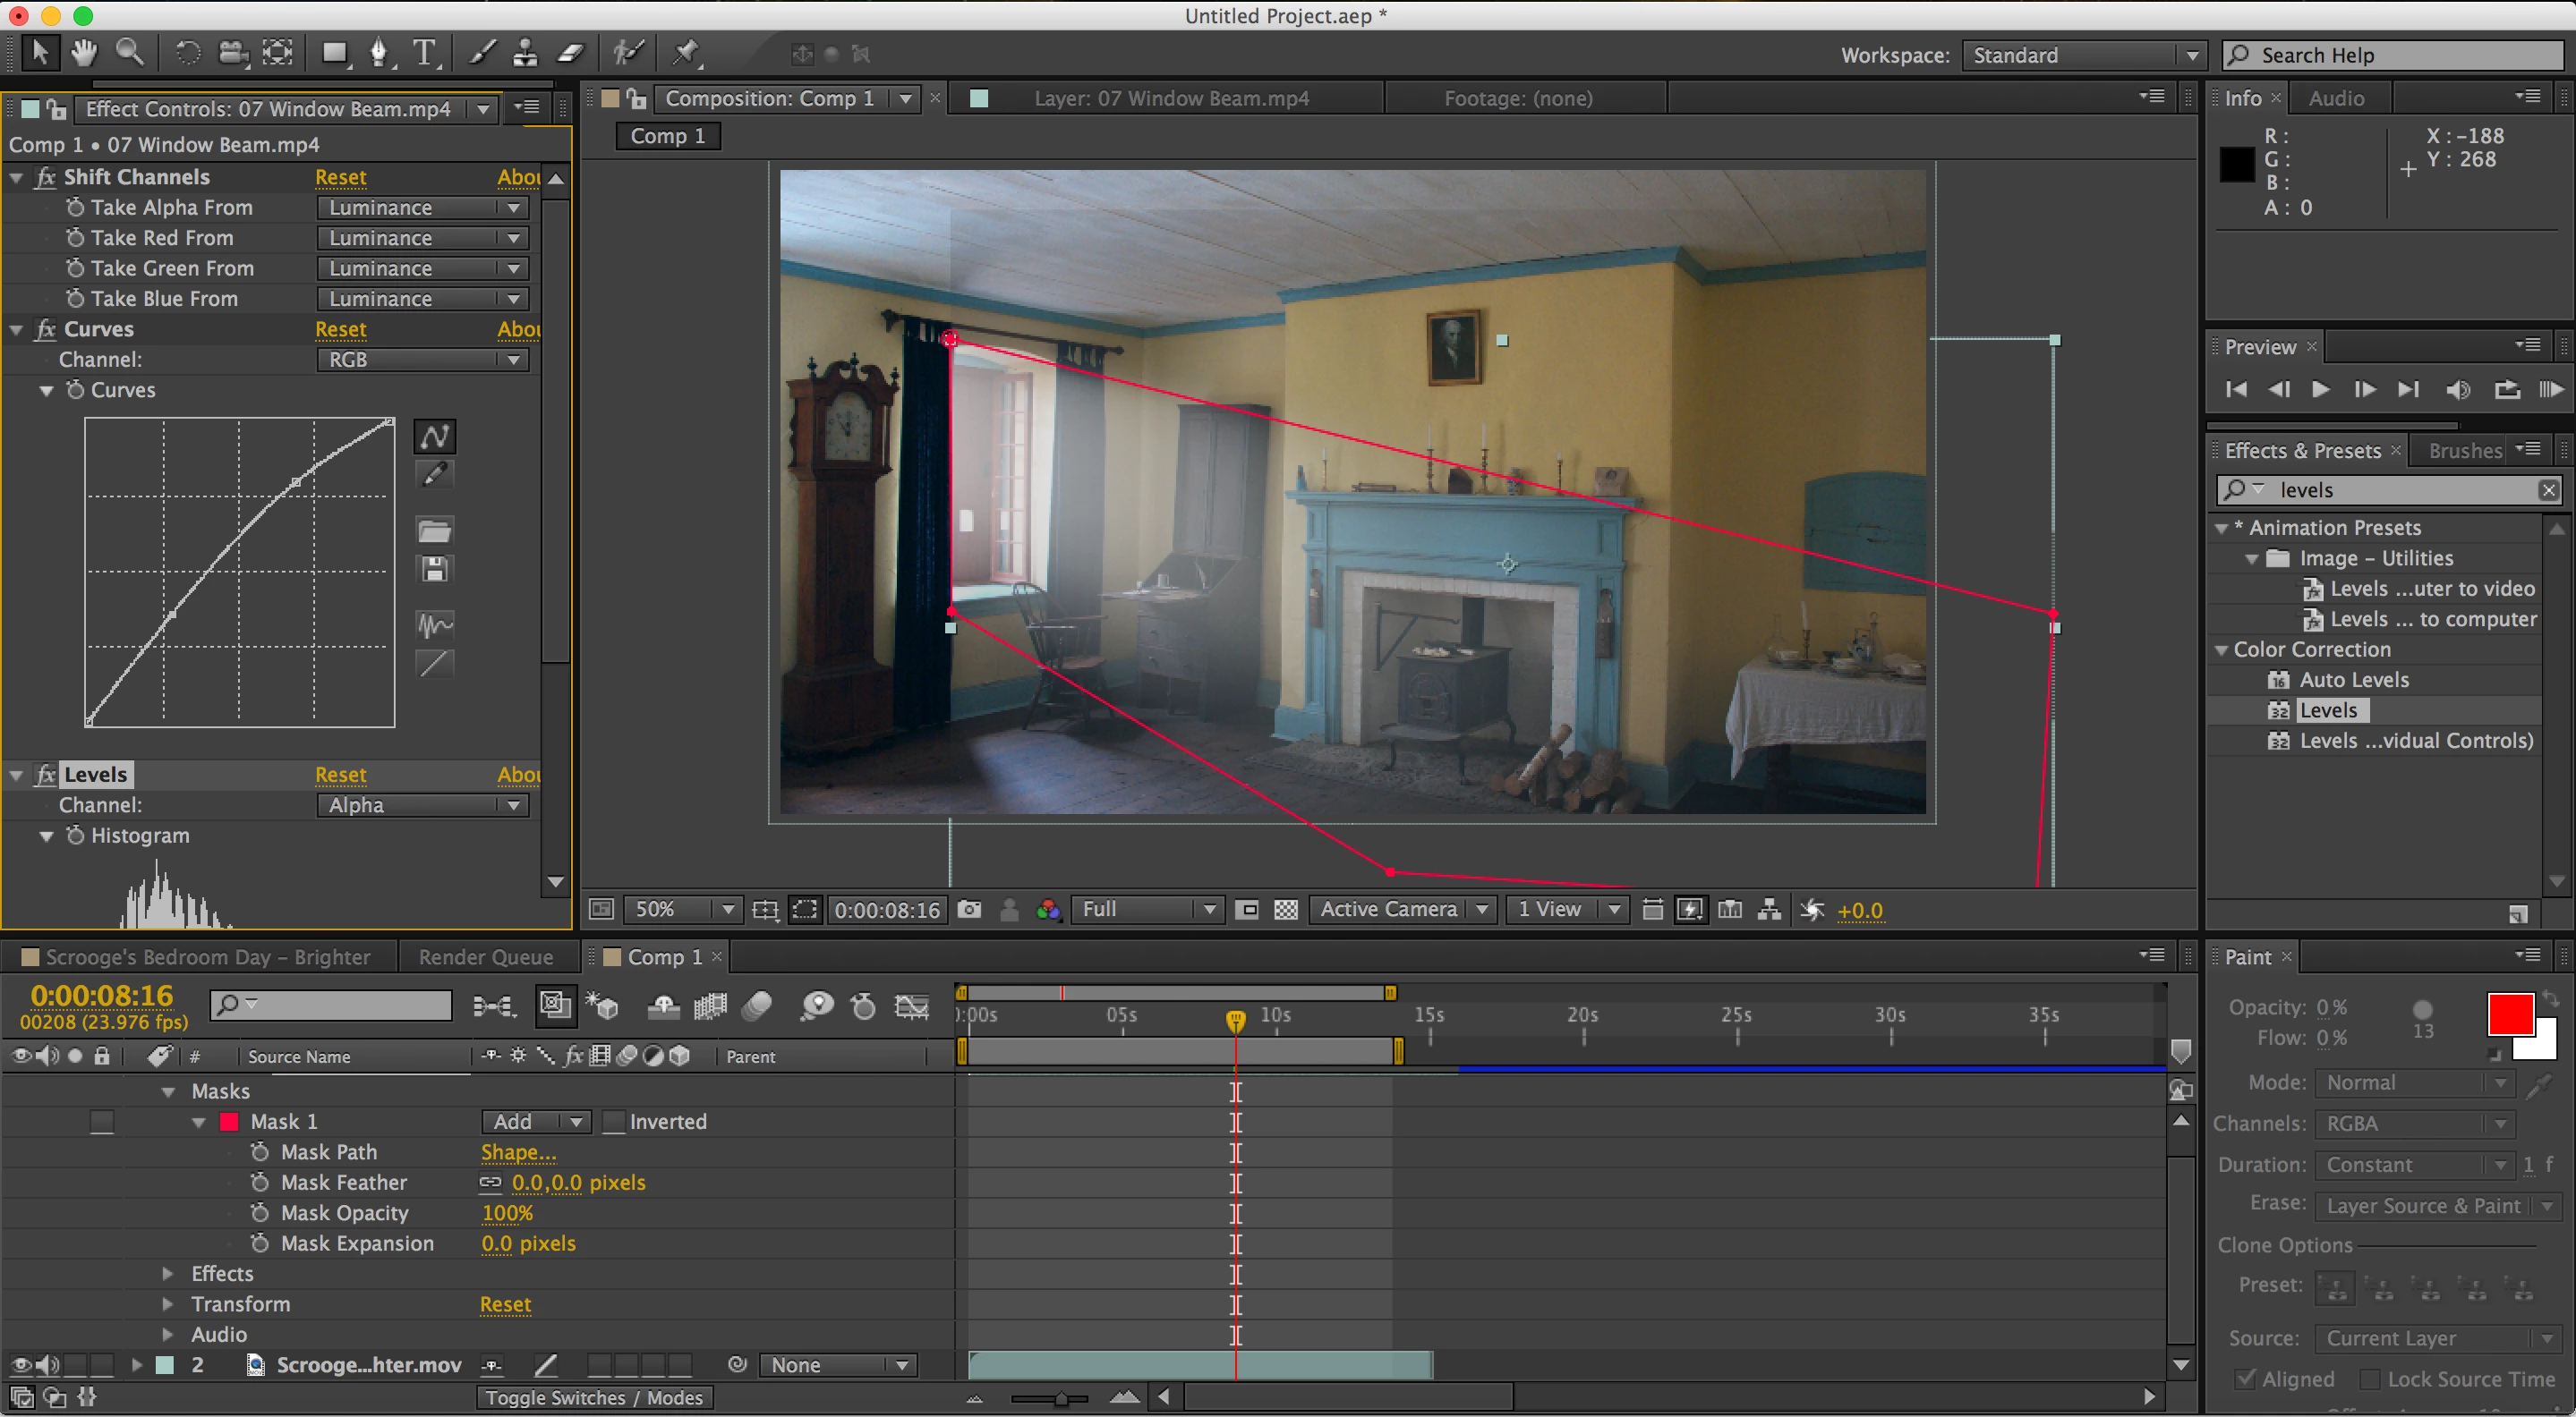
Task: Choose the Horizontal Type tool
Action: [x=425, y=53]
